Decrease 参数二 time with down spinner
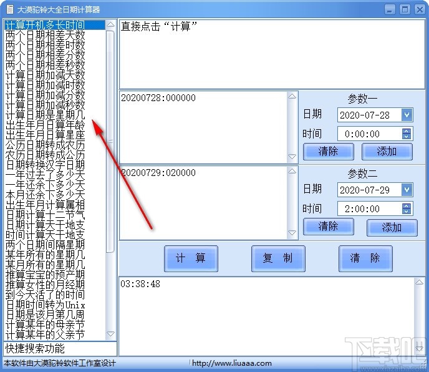Viewport: 429px width, 372px height. pyautogui.click(x=407, y=212)
